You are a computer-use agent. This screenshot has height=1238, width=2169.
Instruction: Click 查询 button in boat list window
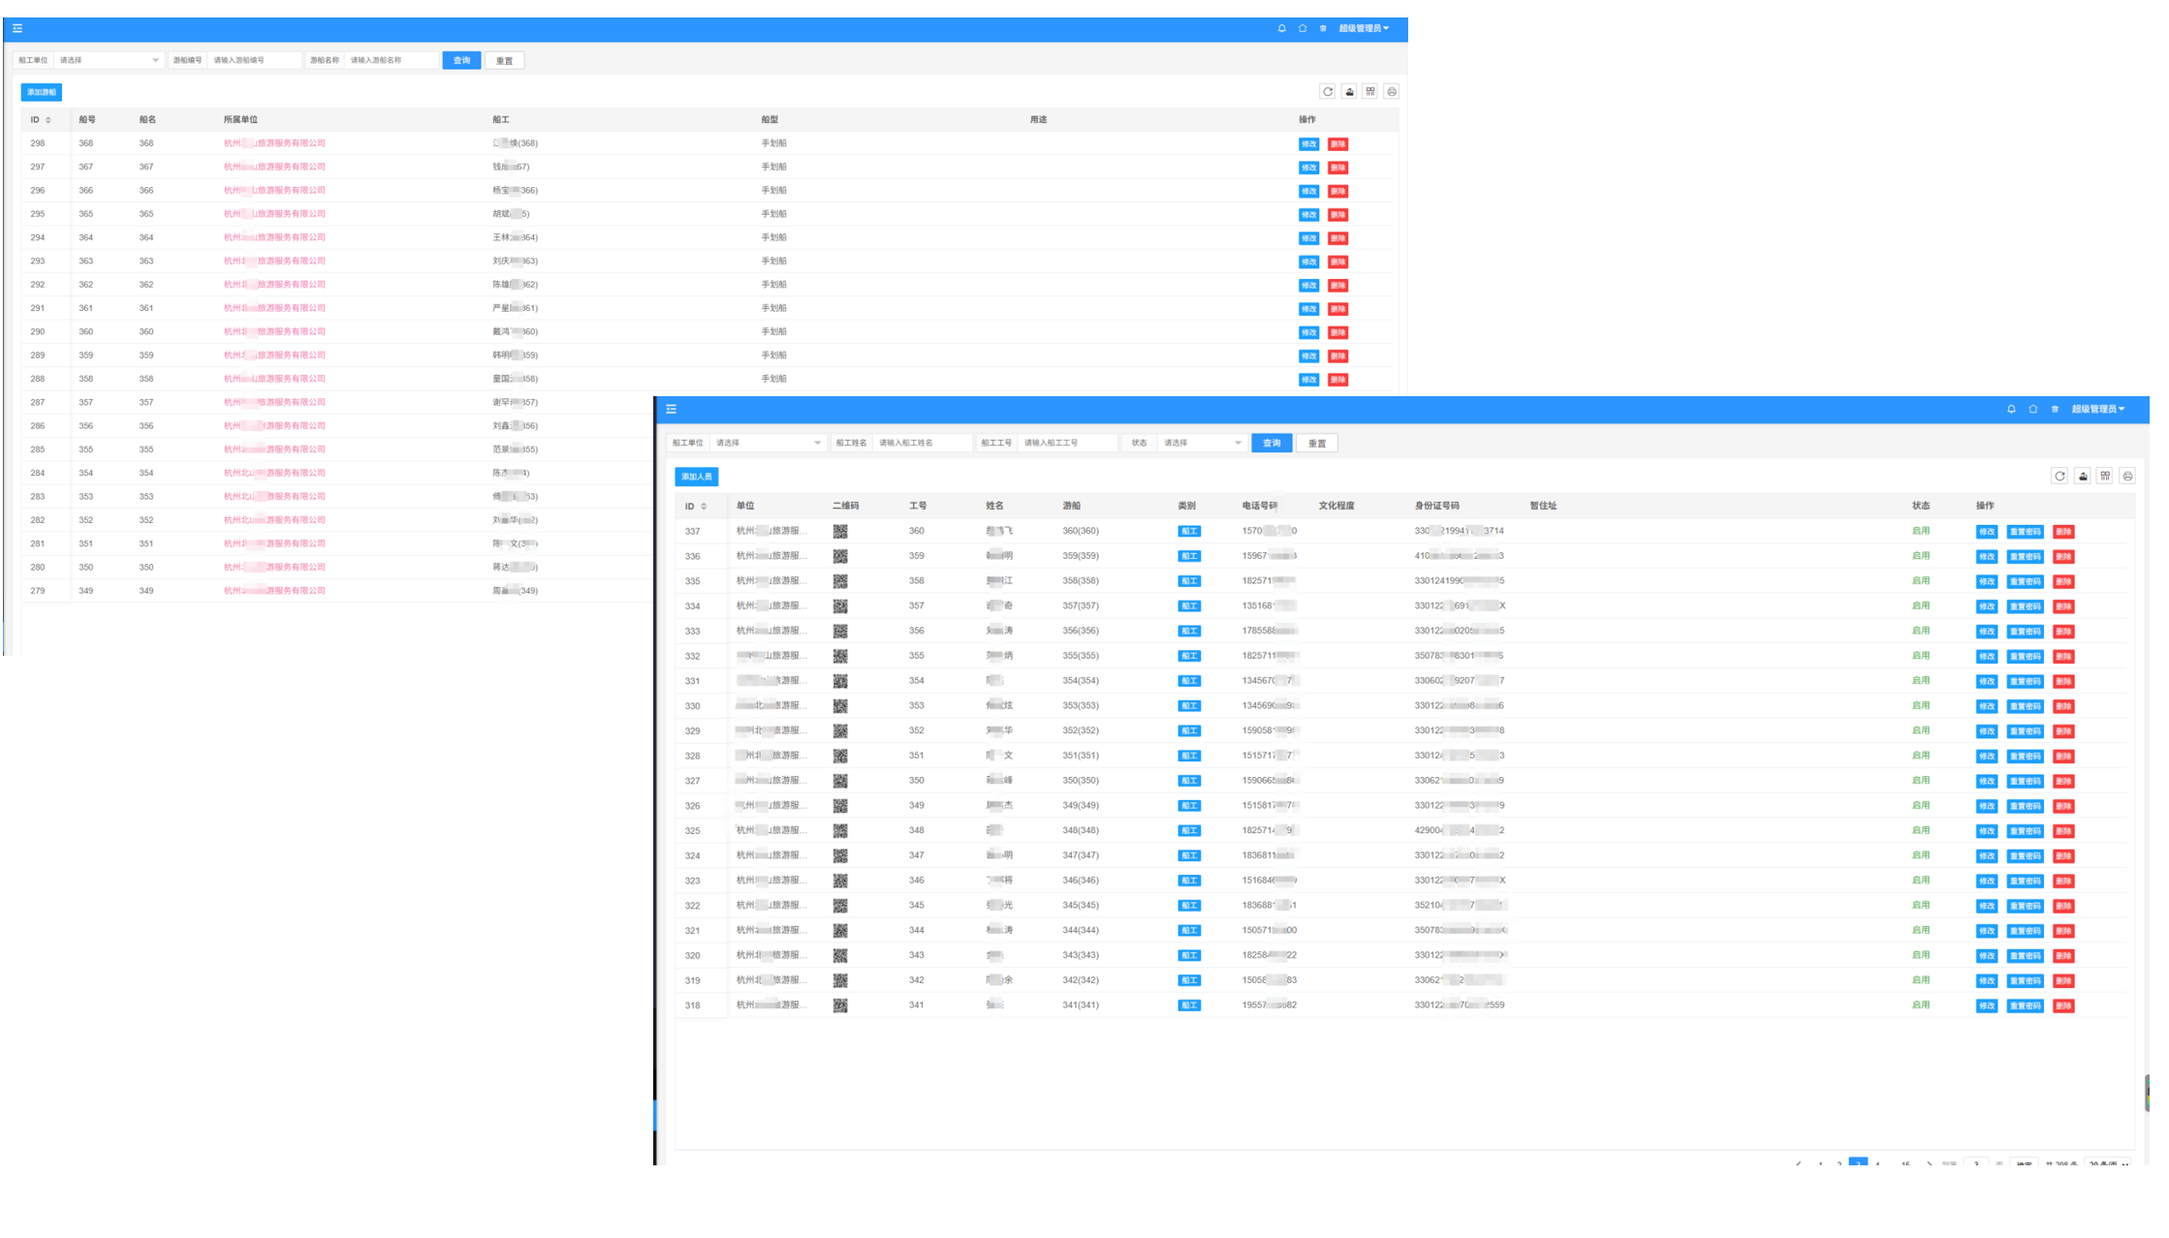click(x=461, y=60)
